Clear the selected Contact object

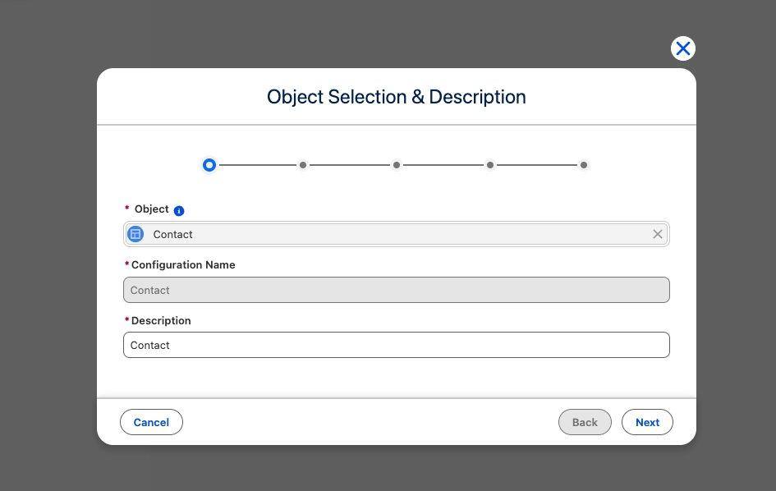click(657, 234)
